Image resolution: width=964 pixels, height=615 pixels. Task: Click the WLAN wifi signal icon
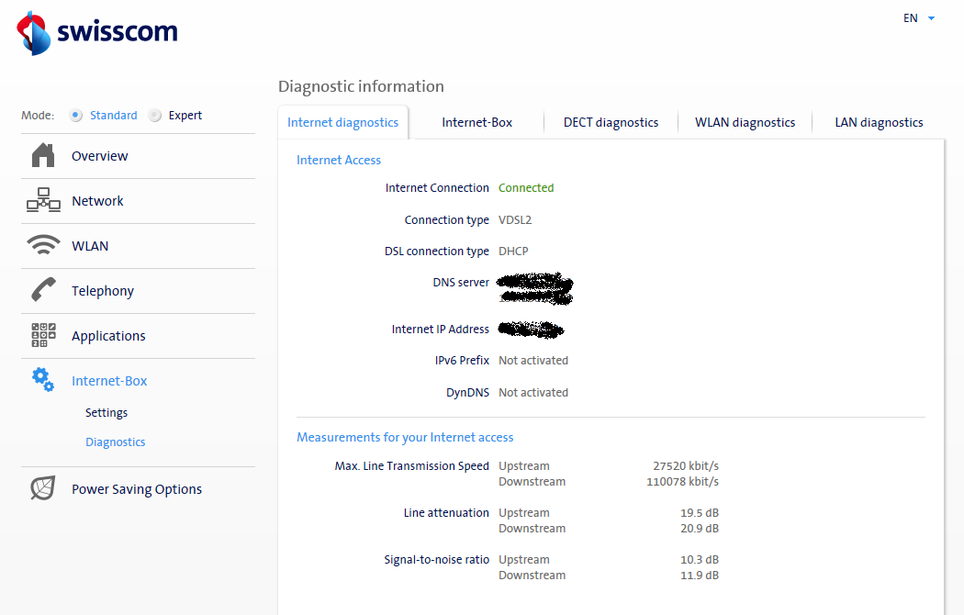tap(43, 246)
